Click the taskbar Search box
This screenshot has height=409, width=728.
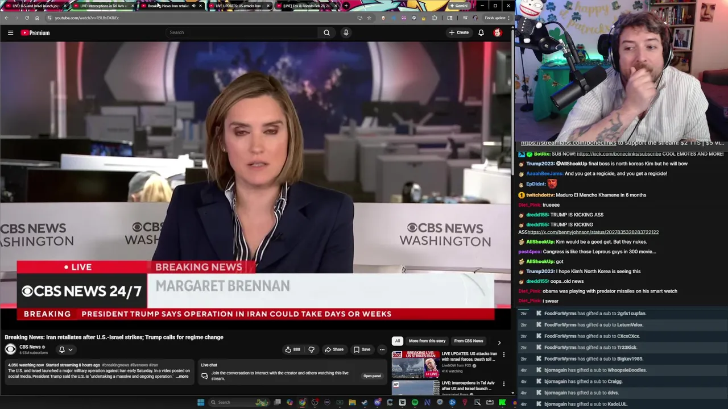click(x=239, y=402)
